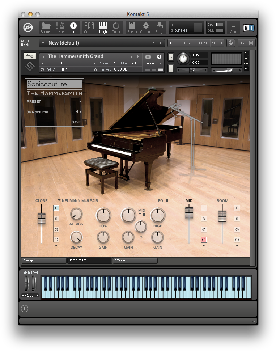This screenshot has height=351, width=276.
Task: Remove instrument with header X
Action: tap(246, 54)
